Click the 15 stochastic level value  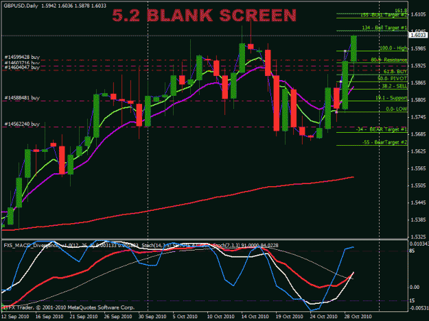point(413,300)
